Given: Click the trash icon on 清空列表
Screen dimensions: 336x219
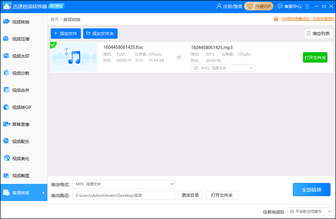Looking at the screenshot, I should (x=308, y=34).
